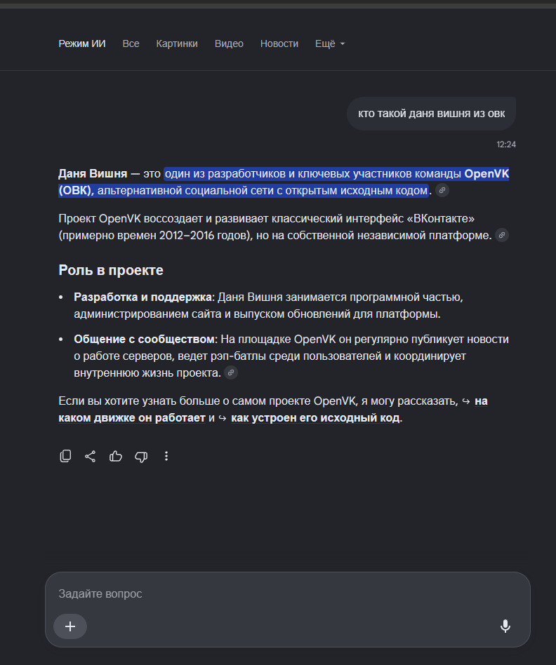Give the answer a thumbs up
The width and height of the screenshot is (556, 665).
click(115, 456)
